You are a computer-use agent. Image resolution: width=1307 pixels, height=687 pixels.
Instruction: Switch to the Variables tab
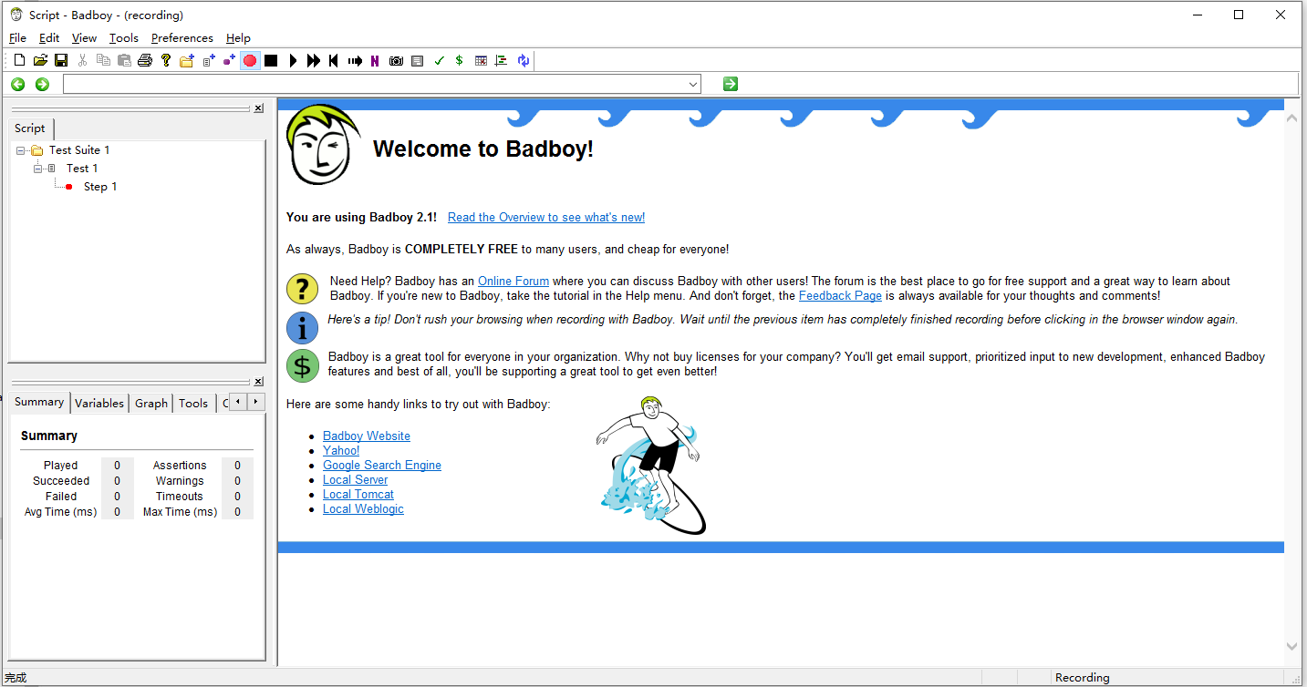click(99, 403)
